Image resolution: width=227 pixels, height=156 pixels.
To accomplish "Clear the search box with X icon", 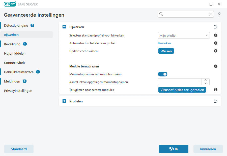I will (211, 14).
